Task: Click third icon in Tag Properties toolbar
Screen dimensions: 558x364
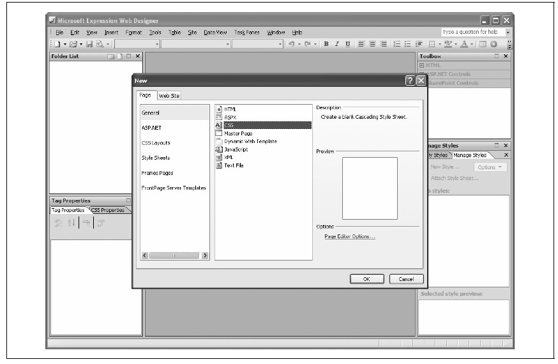Action: pos(86,223)
